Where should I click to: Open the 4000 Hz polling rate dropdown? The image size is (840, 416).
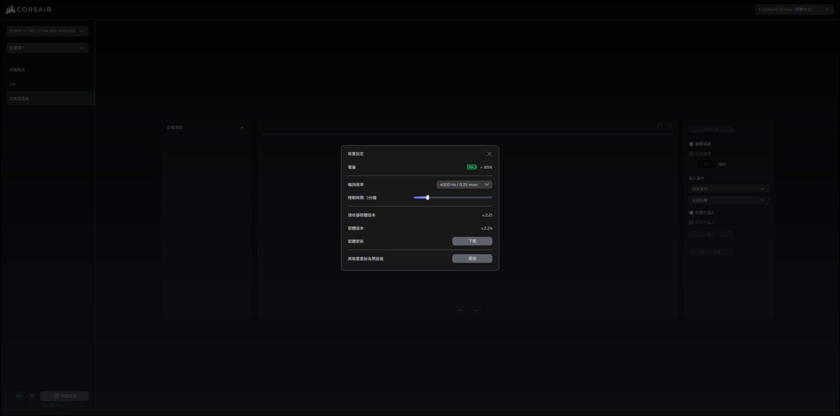(x=464, y=184)
